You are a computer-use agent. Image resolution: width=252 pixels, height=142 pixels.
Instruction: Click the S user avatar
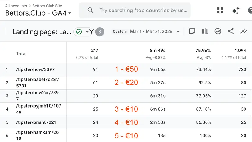click(x=100, y=32)
